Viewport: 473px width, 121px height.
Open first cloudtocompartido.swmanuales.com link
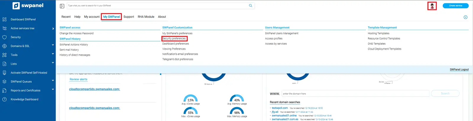[x=94, y=89]
